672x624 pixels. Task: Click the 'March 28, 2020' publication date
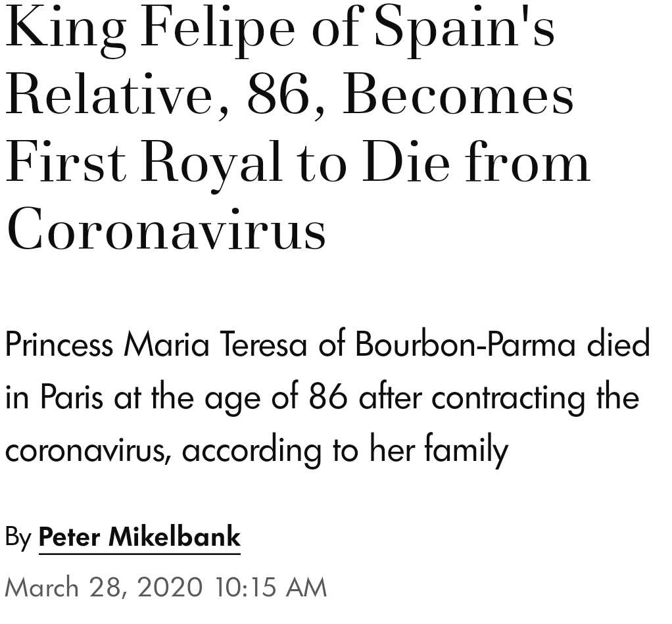click(x=103, y=587)
